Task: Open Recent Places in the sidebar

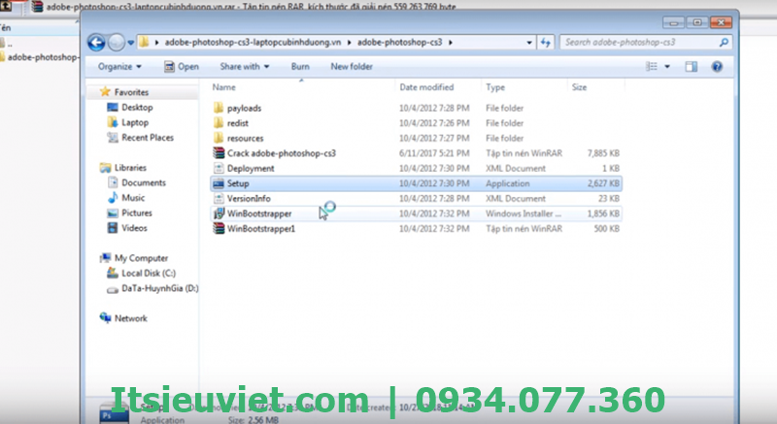Action: [148, 138]
